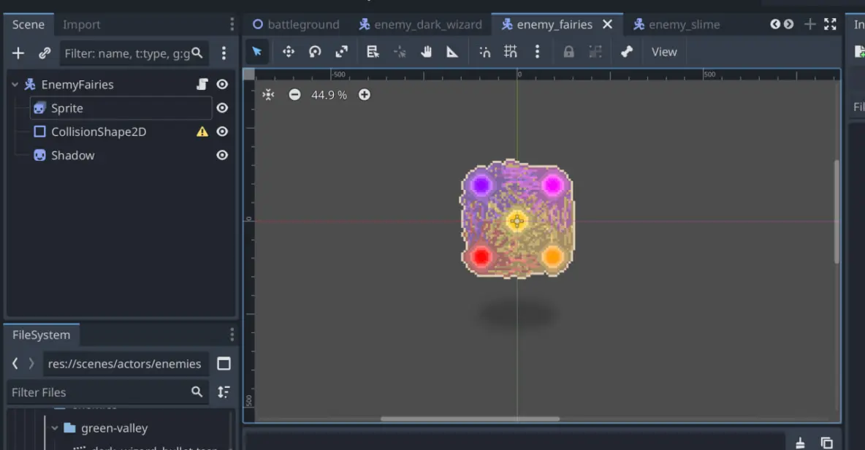Open the script attached to EnemyFairies
Viewport: 865px width, 450px height.
coord(202,85)
